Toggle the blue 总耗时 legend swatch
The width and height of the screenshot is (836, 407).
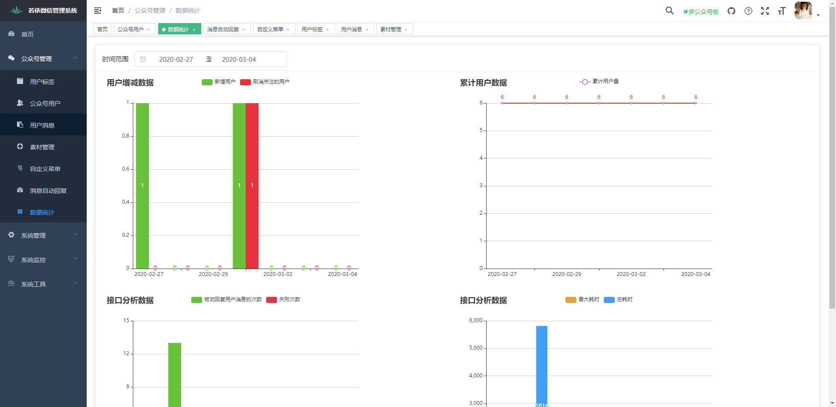(x=609, y=299)
